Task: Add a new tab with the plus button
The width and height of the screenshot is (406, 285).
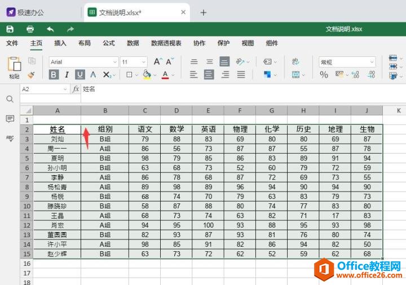Action: coord(204,12)
